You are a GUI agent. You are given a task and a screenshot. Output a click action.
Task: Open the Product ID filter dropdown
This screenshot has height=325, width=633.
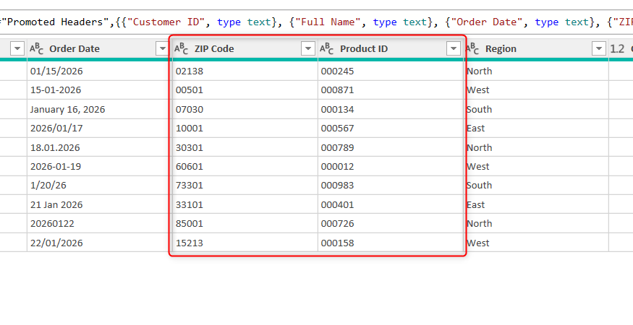[454, 49]
